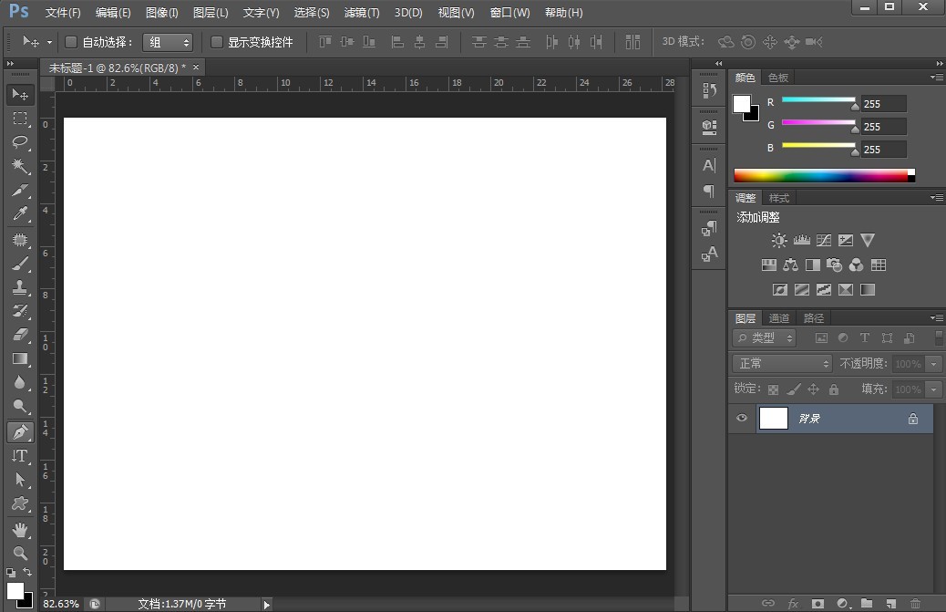Select the Zoom tool in toolbar
Image resolution: width=946 pixels, height=612 pixels.
point(19,553)
